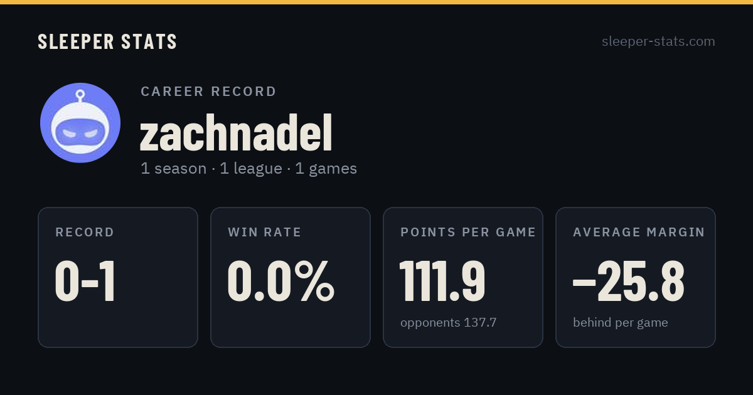This screenshot has height=395, width=753.
Task: Click the opponents 137.7 text
Action: [x=449, y=323]
